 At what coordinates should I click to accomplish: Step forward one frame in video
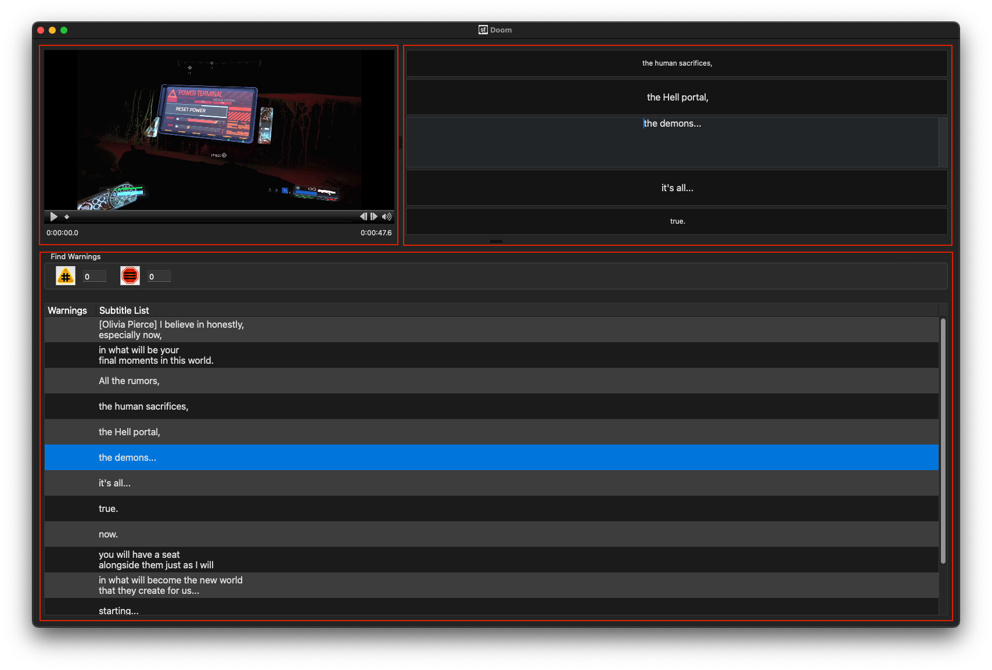(x=374, y=217)
